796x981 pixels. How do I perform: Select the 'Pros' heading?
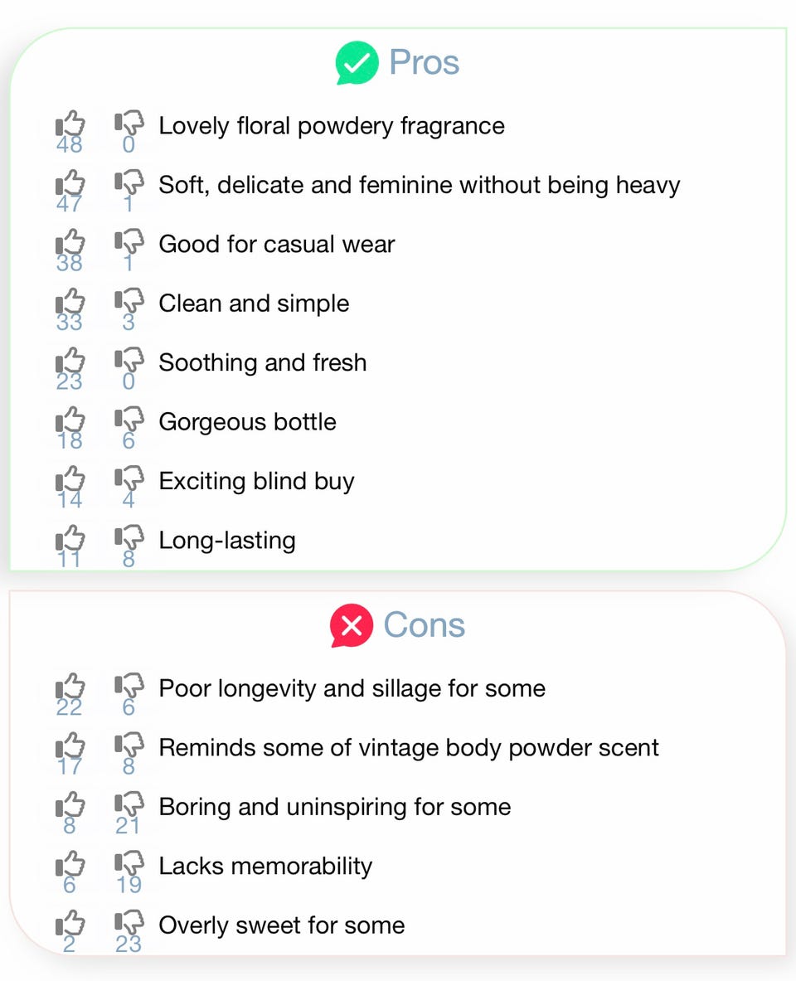tap(425, 63)
